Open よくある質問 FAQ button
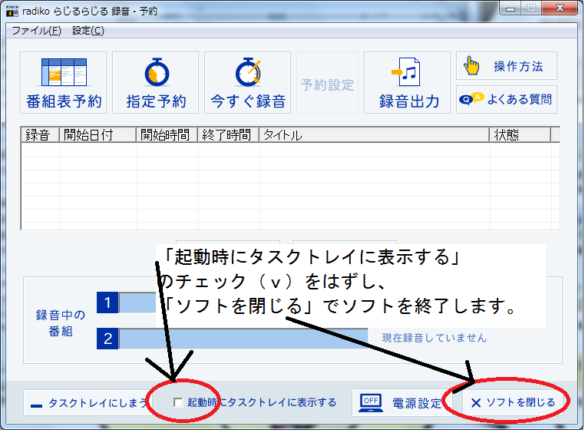 point(507,100)
